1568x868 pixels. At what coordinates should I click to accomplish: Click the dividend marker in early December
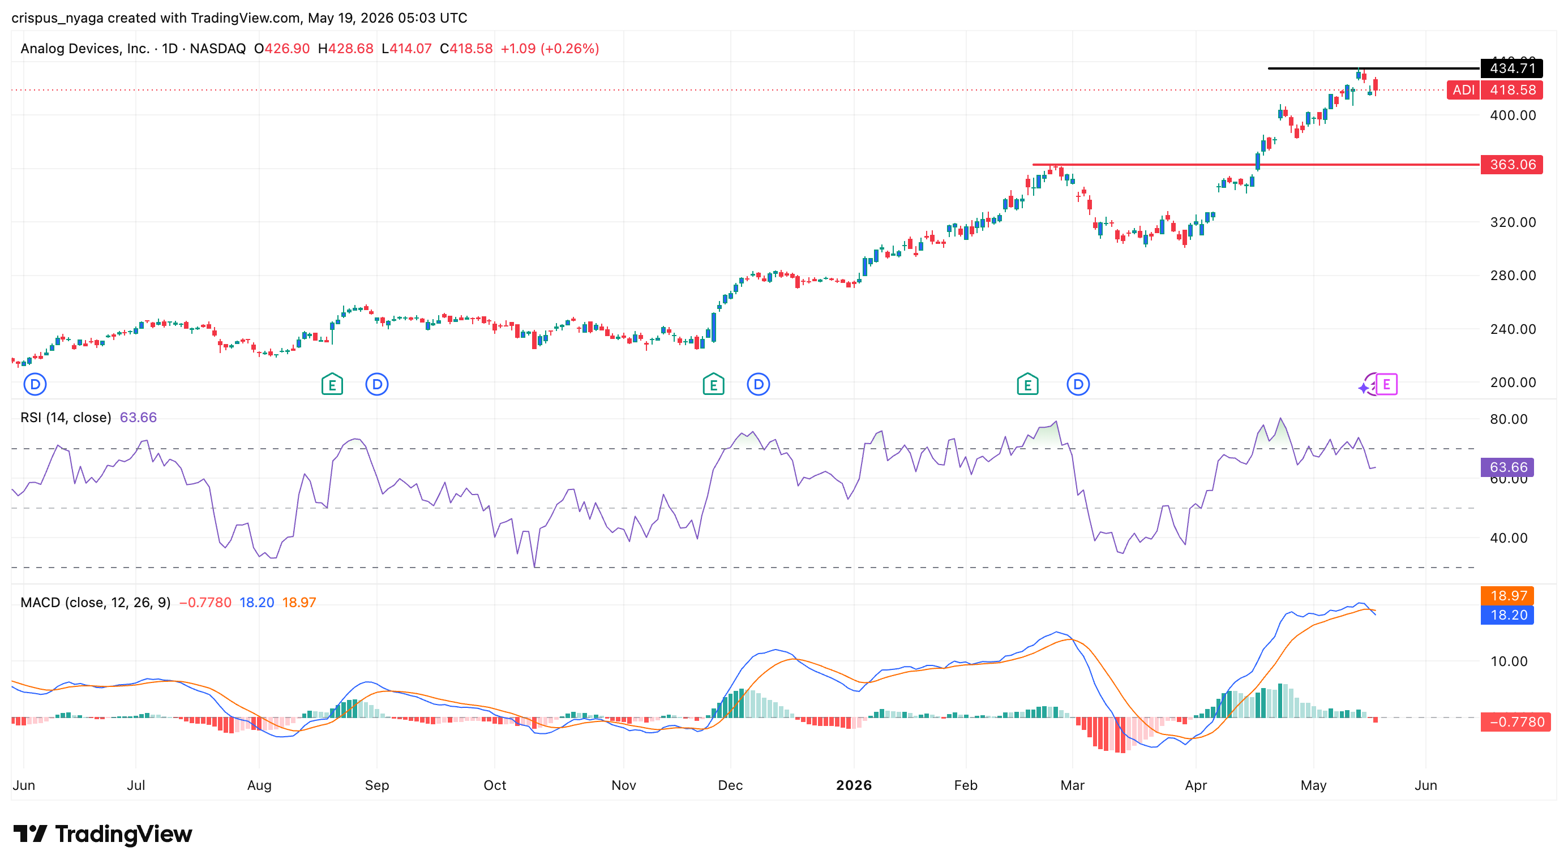pyautogui.click(x=759, y=384)
